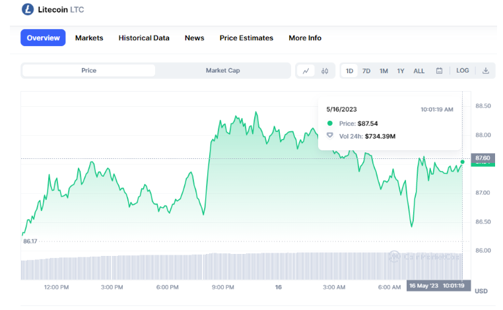Select the ALL time range

pos(419,71)
